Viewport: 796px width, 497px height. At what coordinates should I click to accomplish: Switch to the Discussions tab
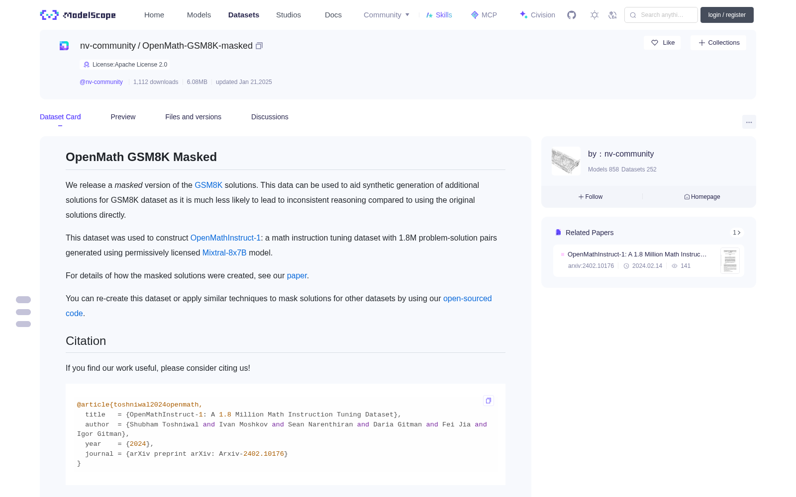click(x=270, y=117)
